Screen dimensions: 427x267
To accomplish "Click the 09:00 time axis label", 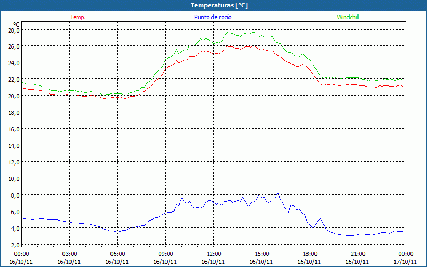I will 165,254.
